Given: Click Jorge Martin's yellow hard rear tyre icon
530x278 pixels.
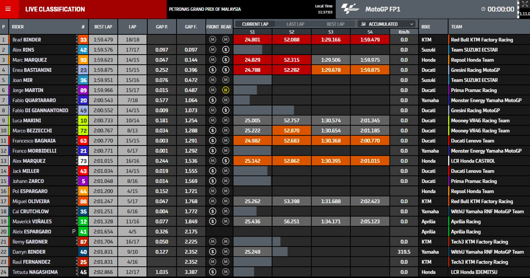Looking at the screenshot, I should pyautogui.click(x=226, y=90).
